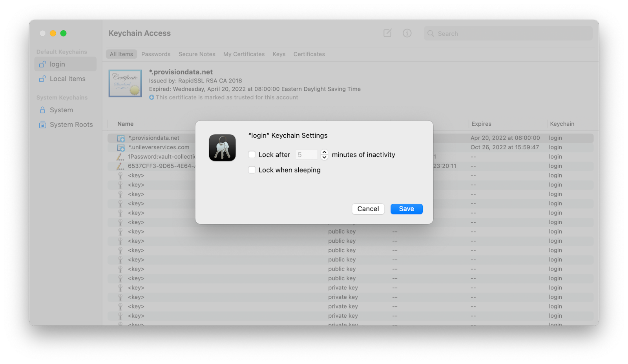
Task: Switch to the Passwords tab
Action: click(156, 54)
